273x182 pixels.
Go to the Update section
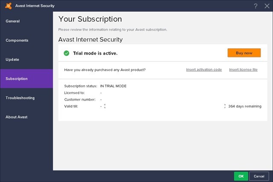click(x=12, y=59)
